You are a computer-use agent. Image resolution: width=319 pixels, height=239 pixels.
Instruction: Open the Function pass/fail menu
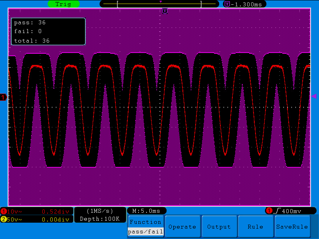pos(146,226)
